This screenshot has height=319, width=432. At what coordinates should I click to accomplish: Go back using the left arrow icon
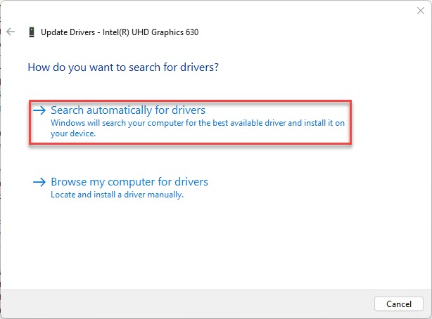click(11, 32)
